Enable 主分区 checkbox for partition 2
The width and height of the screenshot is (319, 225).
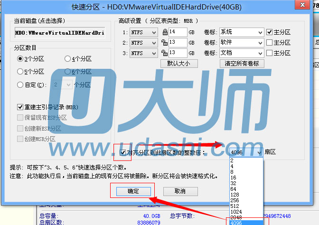[x=270, y=43]
